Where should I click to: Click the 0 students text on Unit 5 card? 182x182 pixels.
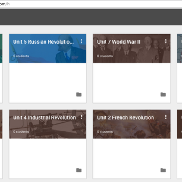pos(21,56)
